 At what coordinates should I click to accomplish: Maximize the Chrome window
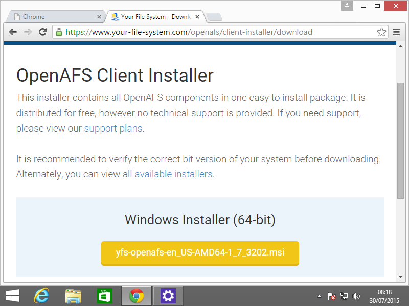click(377, 6)
